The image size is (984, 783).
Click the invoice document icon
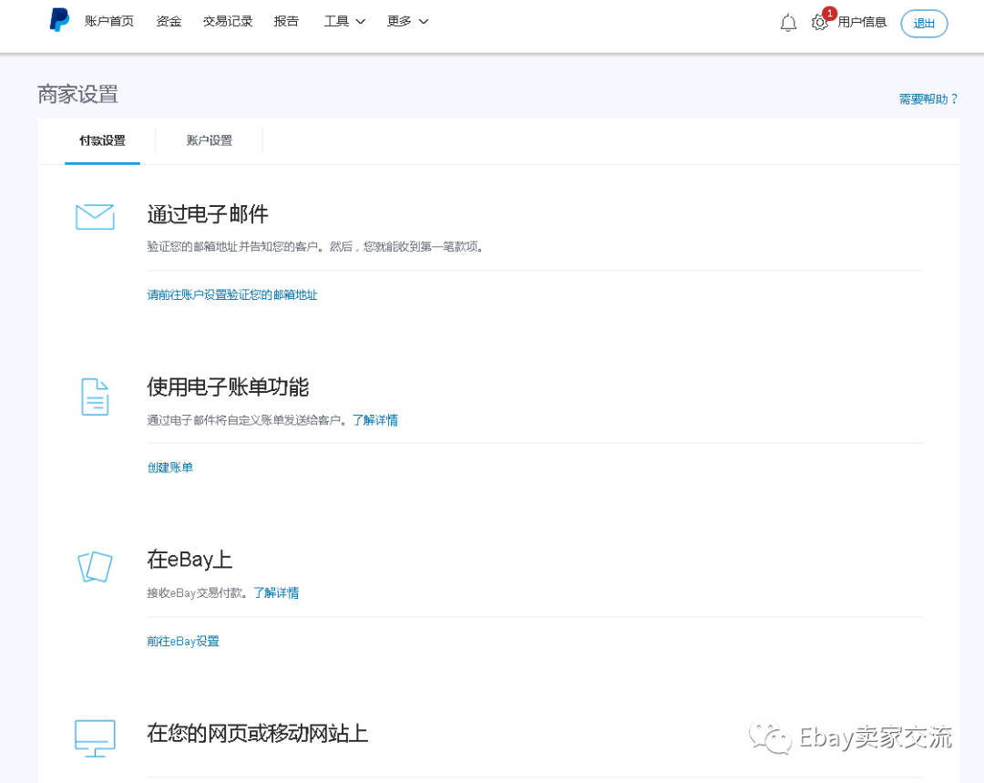click(95, 397)
